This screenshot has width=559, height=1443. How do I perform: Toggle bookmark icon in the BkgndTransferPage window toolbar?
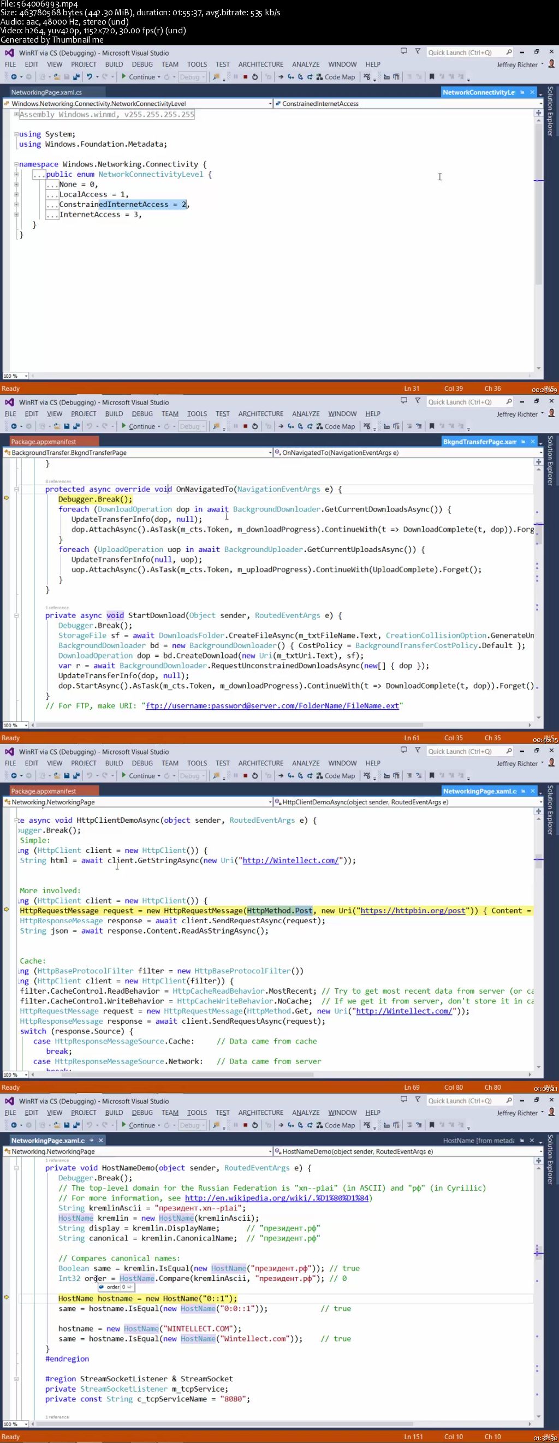pos(431,426)
